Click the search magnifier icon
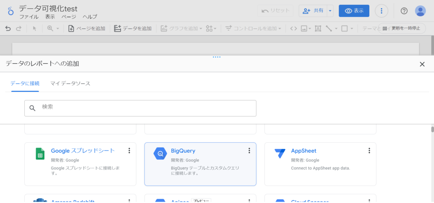Screen dimensions: 434x203 pos(33,108)
